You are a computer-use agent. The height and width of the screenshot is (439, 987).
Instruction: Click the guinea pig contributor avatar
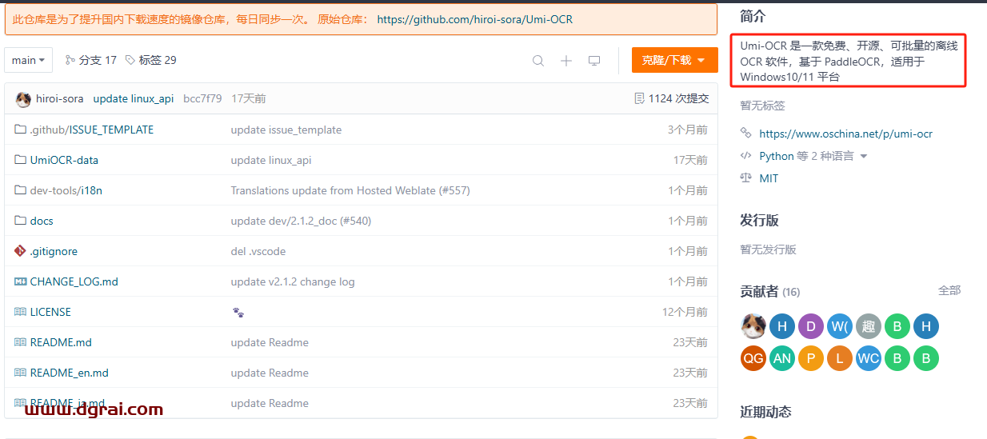(753, 326)
